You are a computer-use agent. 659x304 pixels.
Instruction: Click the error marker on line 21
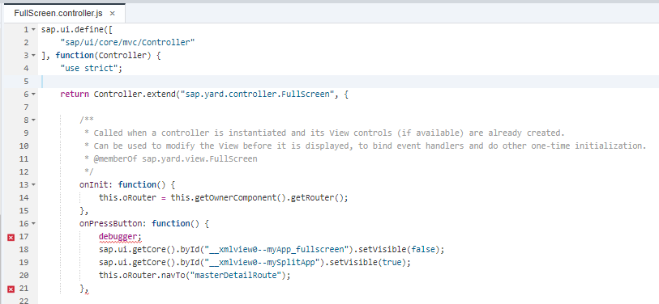[11, 289]
